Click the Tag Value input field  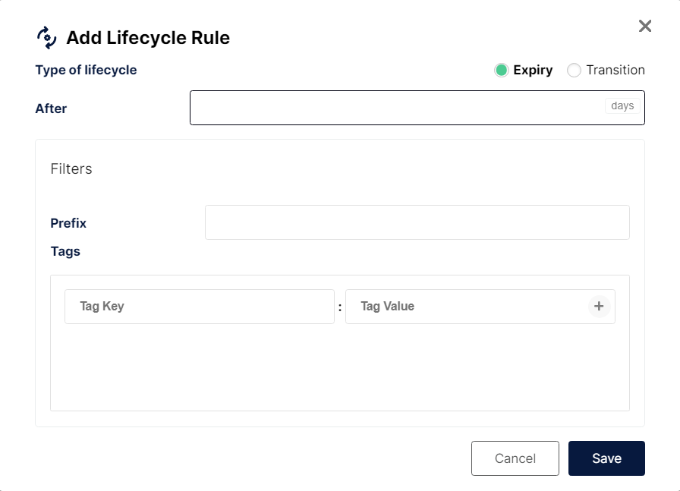tap(464, 307)
